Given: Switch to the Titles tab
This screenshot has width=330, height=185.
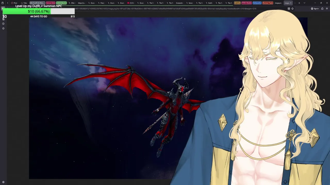Looking at the screenshot, I should coord(24,3).
